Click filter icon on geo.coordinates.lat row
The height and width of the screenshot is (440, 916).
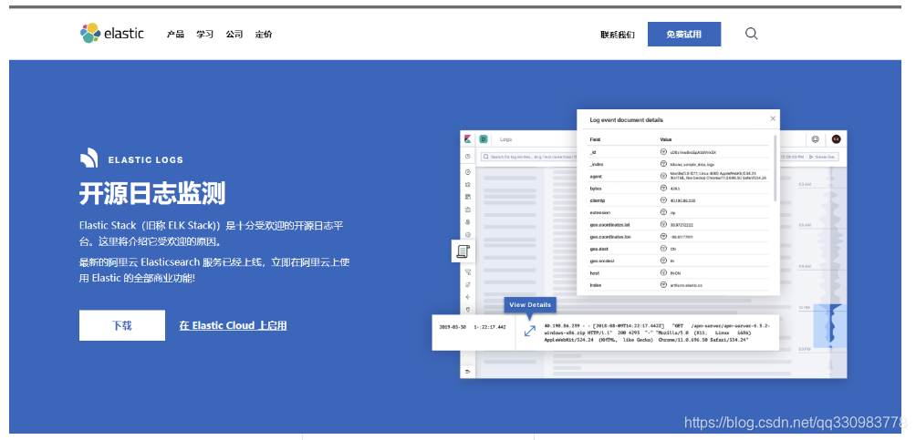pos(663,224)
